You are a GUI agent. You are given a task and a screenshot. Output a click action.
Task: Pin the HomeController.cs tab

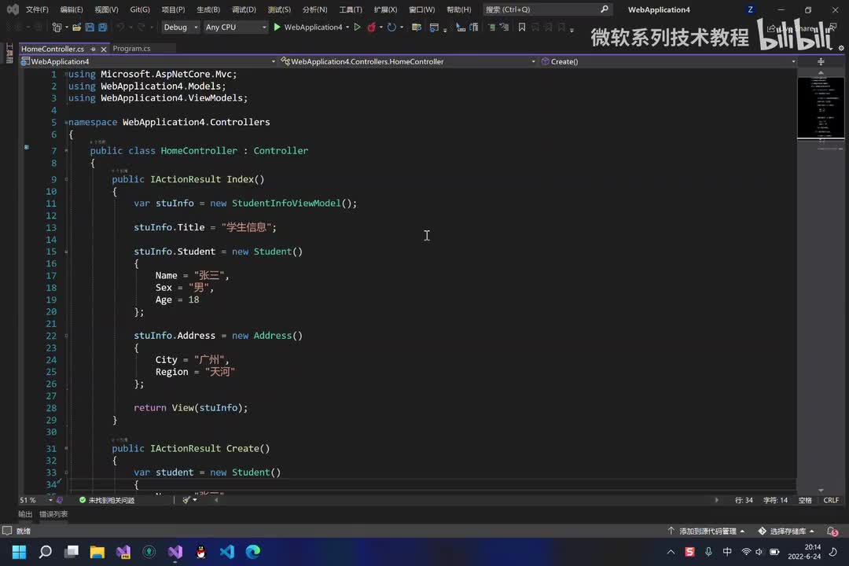93,49
